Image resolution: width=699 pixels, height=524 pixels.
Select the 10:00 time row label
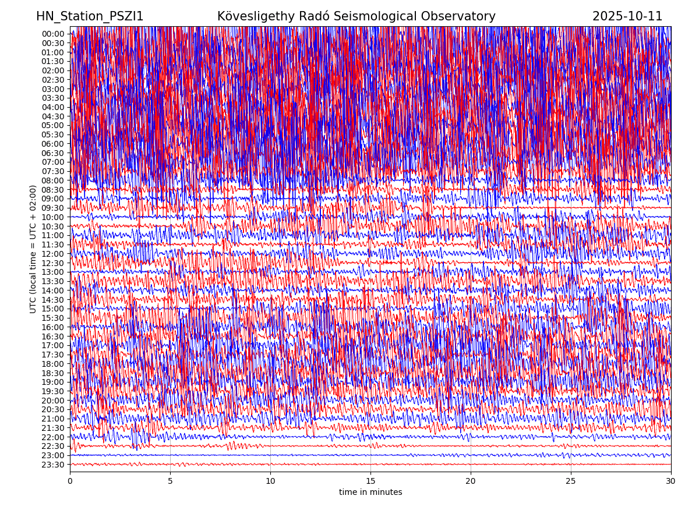(x=53, y=217)
